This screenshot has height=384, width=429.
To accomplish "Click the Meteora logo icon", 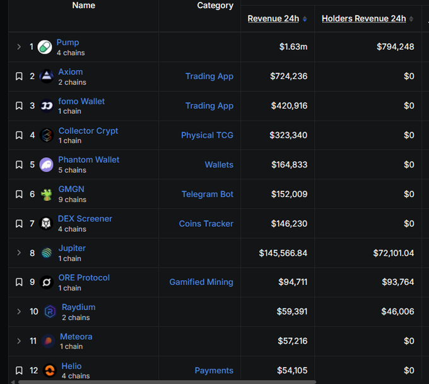I will click(x=48, y=341).
